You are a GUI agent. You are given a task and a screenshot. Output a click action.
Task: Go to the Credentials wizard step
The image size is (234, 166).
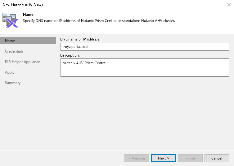point(14,51)
